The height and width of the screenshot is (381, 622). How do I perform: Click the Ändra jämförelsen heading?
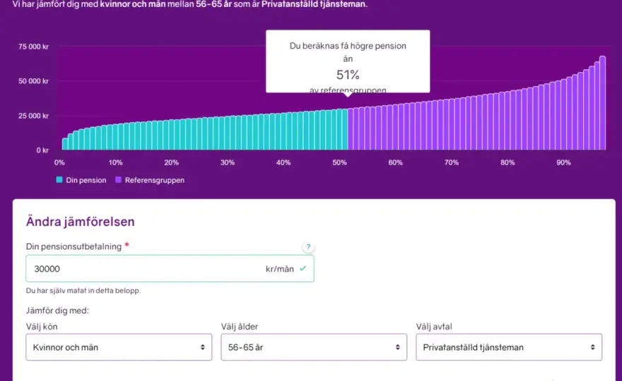[x=81, y=222]
